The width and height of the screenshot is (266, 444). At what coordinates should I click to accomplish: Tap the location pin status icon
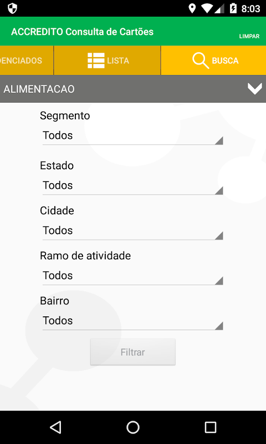point(192,8)
